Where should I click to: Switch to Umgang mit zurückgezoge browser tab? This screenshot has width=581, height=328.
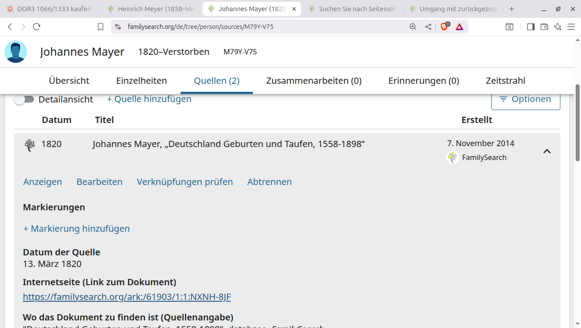pyautogui.click(x=454, y=9)
